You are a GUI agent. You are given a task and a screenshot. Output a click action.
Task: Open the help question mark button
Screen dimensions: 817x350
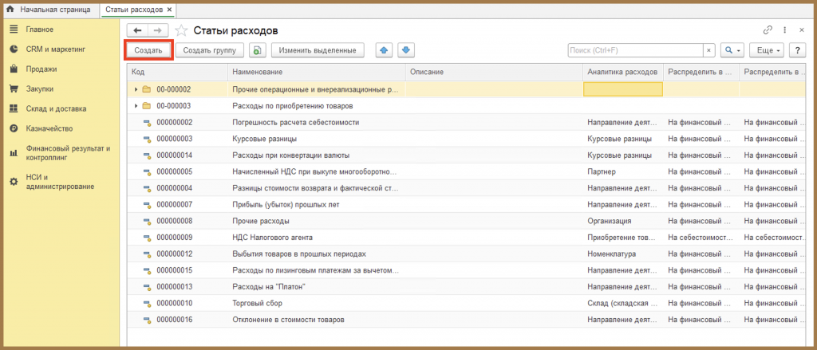[x=797, y=50]
